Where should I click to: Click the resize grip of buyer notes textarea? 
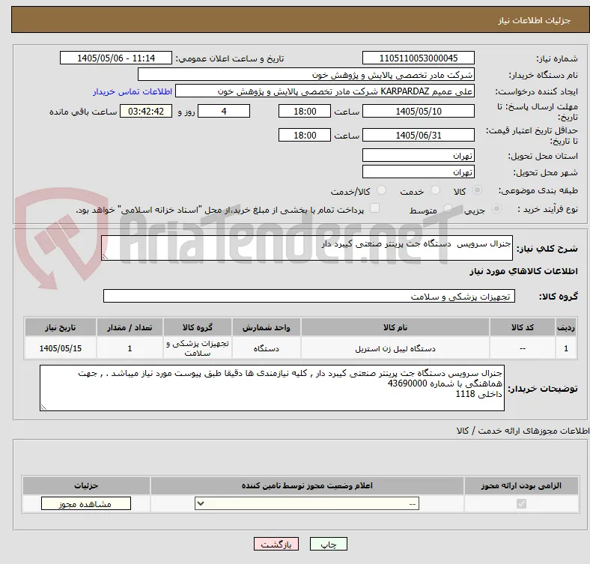[43, 407]
